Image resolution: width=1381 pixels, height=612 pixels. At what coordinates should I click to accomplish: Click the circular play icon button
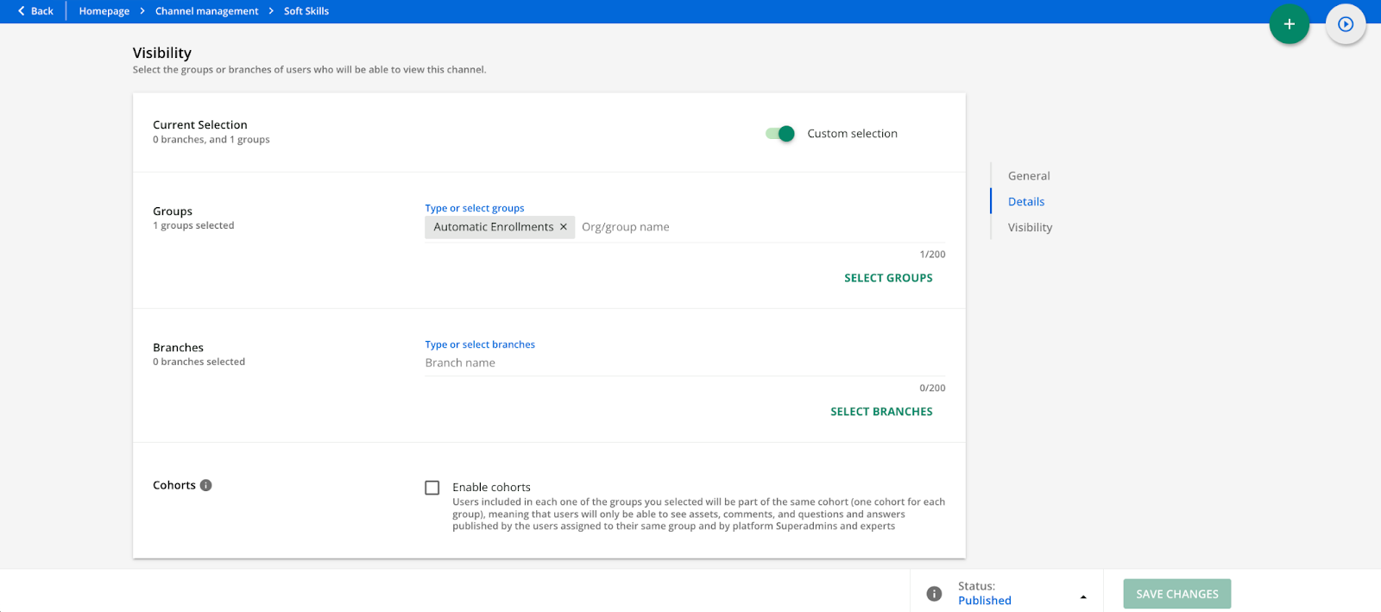pos(1345,24)
